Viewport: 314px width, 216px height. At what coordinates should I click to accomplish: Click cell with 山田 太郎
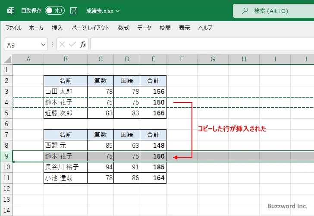click(x=66, y=92)
